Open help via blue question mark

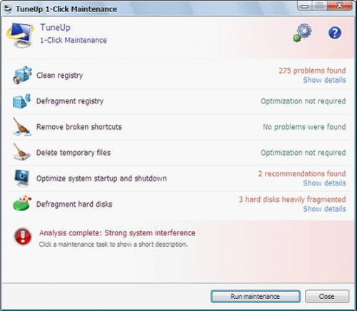[335, 33]
